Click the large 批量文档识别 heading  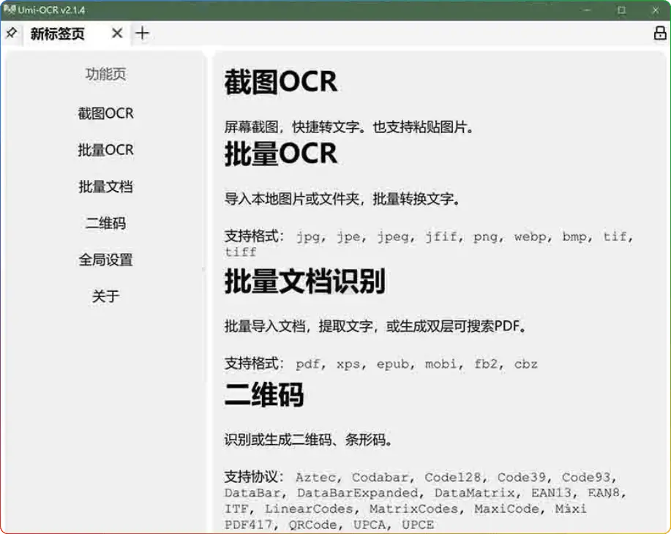coord(304,282)
